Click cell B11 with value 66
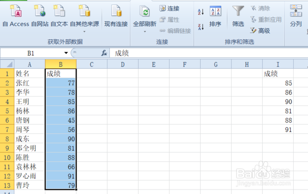Screen dimensions: 308x194 click(61, 167)
